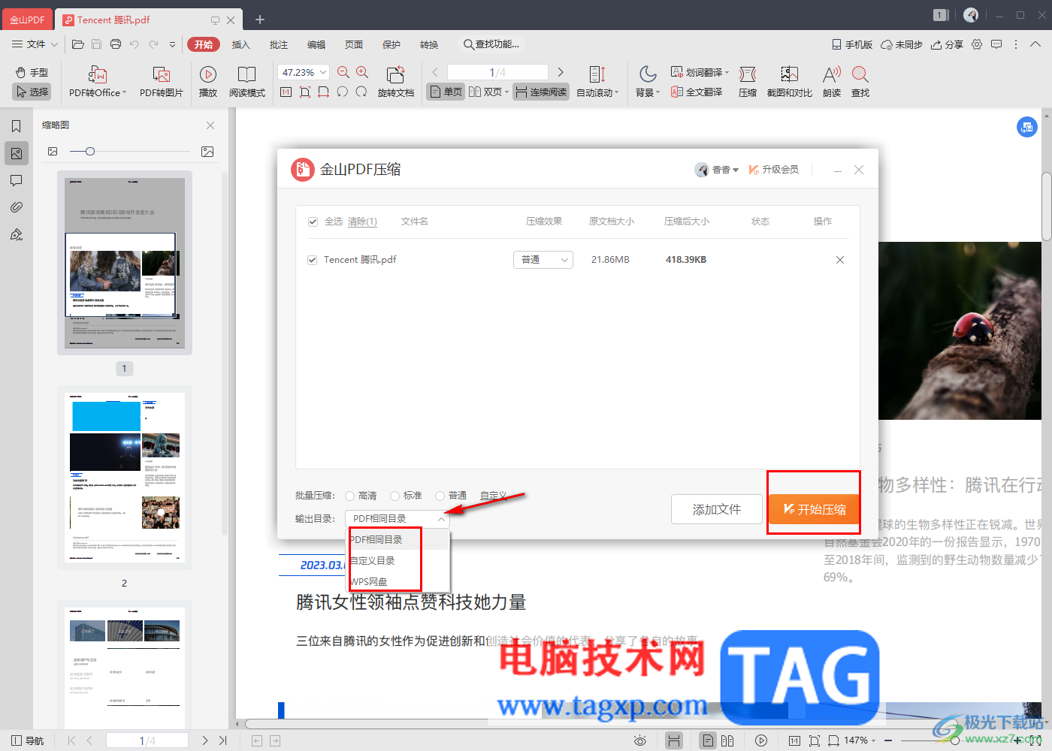This screenshot has width=1052, height=751.
Task: Open the 47.23% zoom dropdown
Action: coord(304,72)
